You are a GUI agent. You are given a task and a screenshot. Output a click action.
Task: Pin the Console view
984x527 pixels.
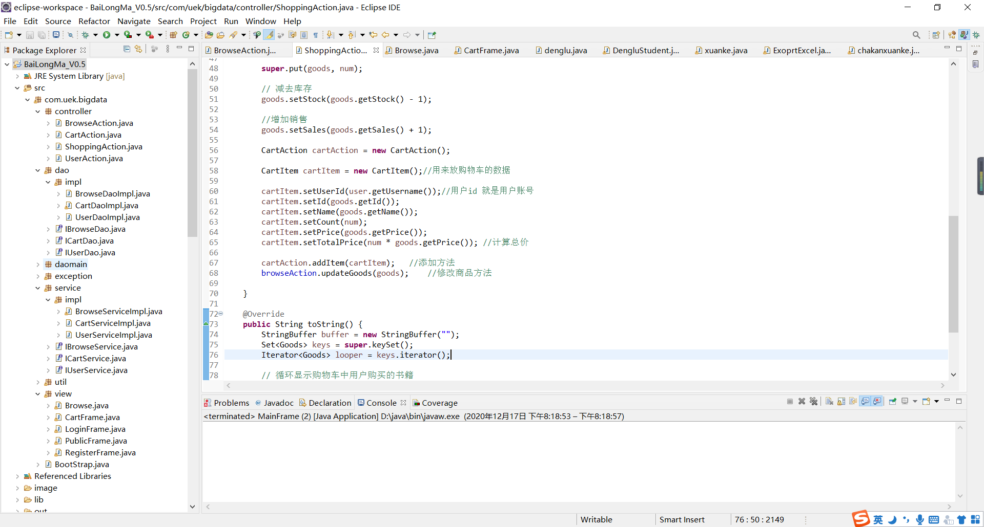[x=892, y=402]
